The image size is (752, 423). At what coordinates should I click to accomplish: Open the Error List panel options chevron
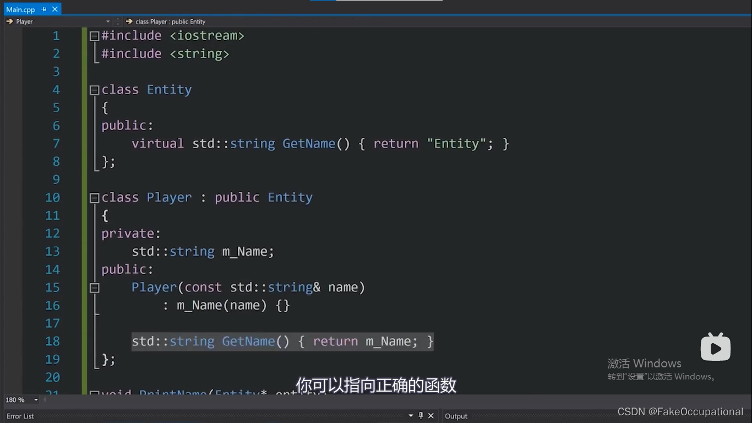[410, 416]
